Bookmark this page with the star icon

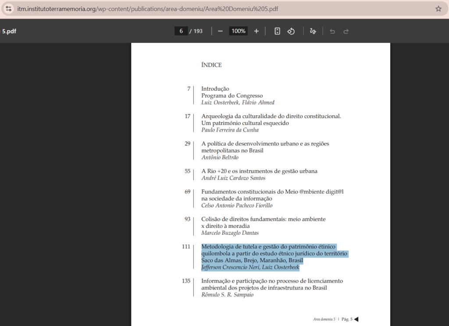[438, 9]
